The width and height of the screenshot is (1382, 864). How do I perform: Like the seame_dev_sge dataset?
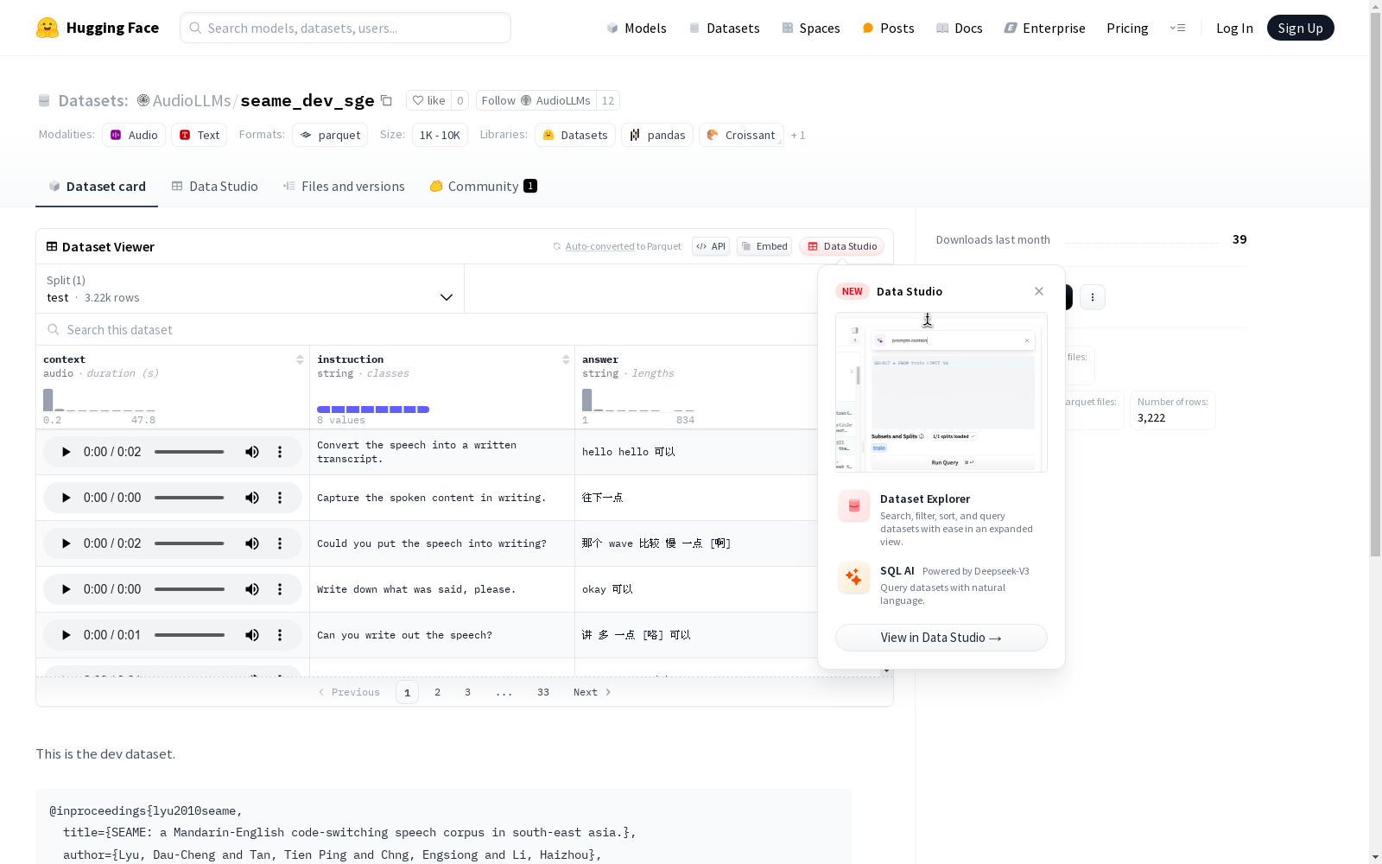tap(428, 101)
